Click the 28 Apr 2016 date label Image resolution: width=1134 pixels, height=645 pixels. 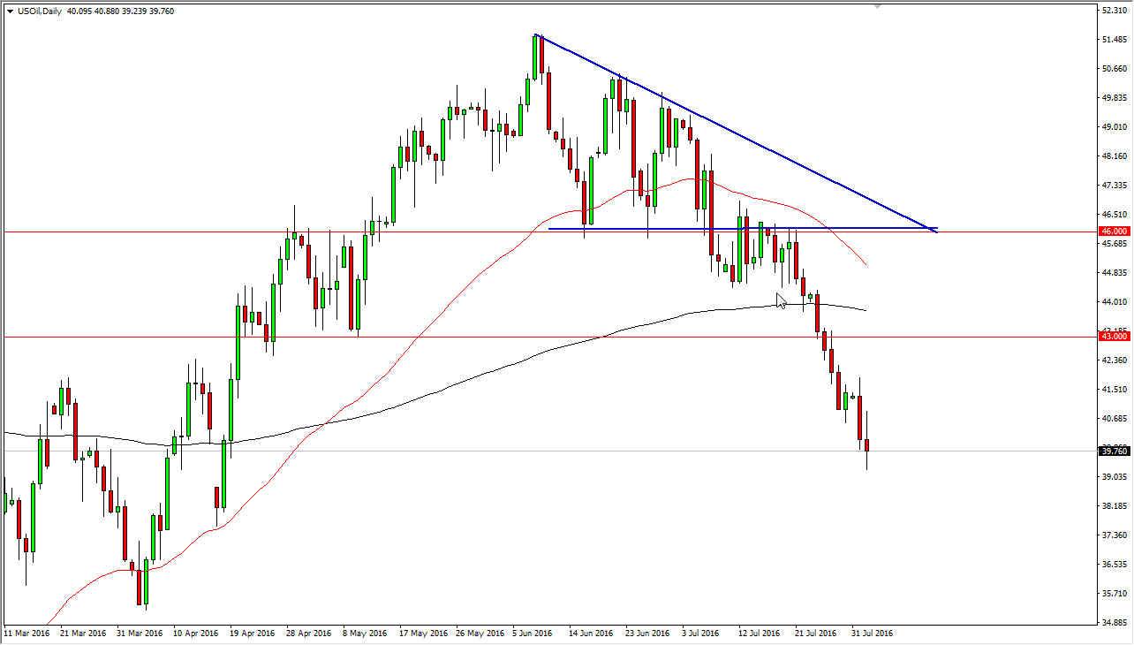307,634
